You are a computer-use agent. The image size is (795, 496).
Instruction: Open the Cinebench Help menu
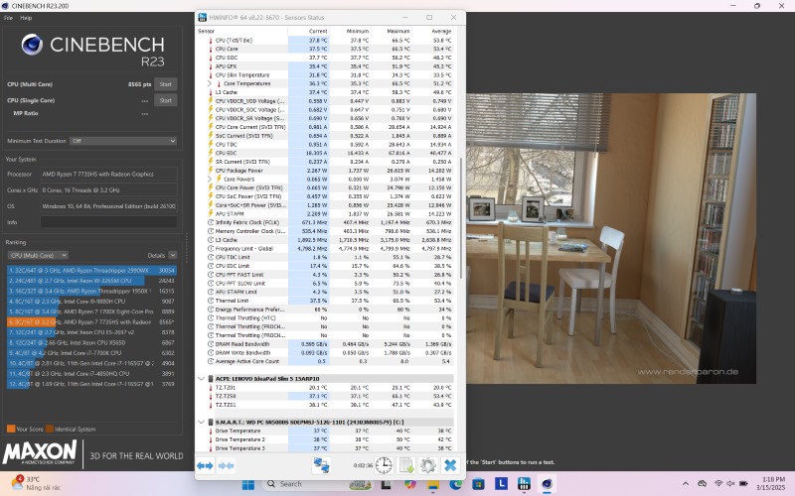(26, 18)
